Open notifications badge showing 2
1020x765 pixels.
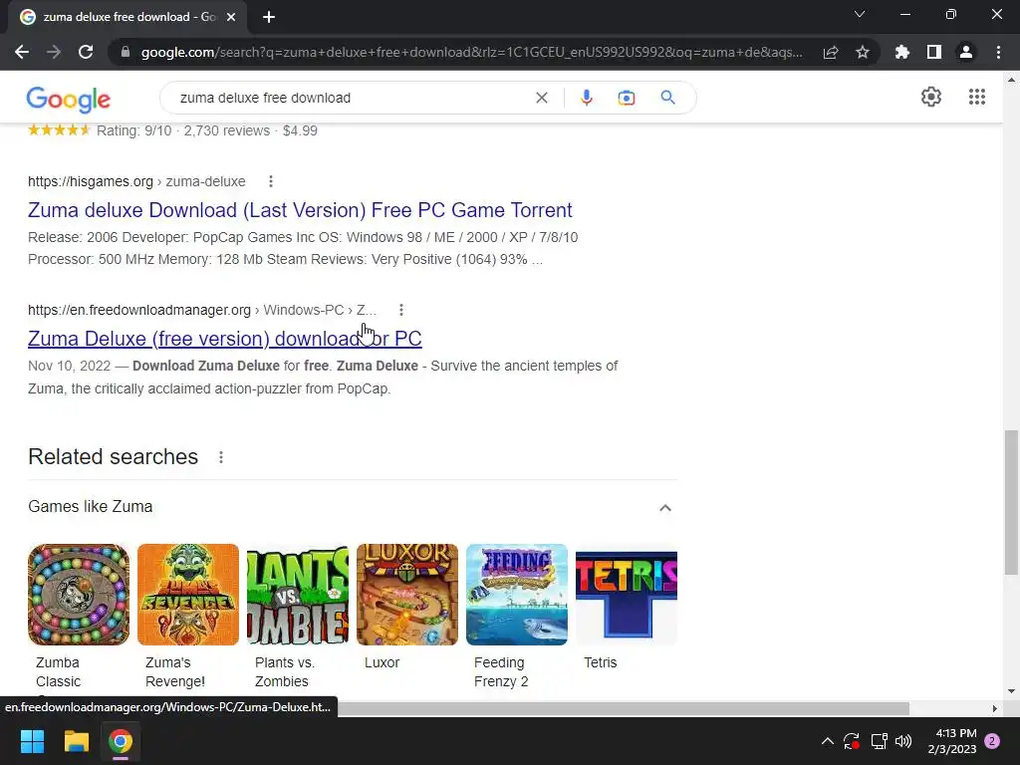click(992, 741)
